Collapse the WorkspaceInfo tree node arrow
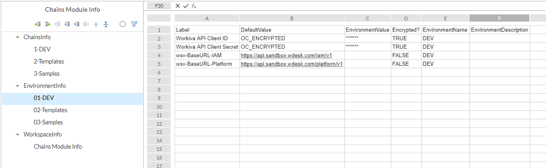The height and width of the screenshot is (168, 546). pos(18,134)
